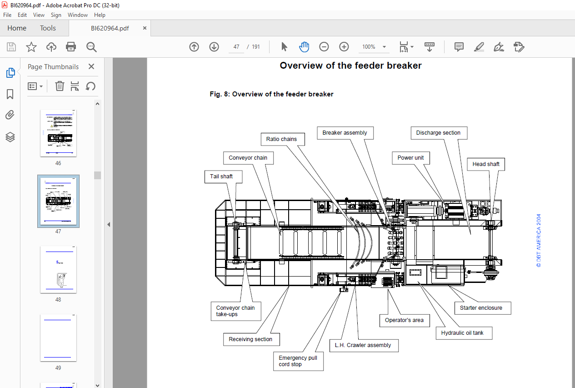Print the document
The height and width of the screenshot is (388, 575).
71,47
